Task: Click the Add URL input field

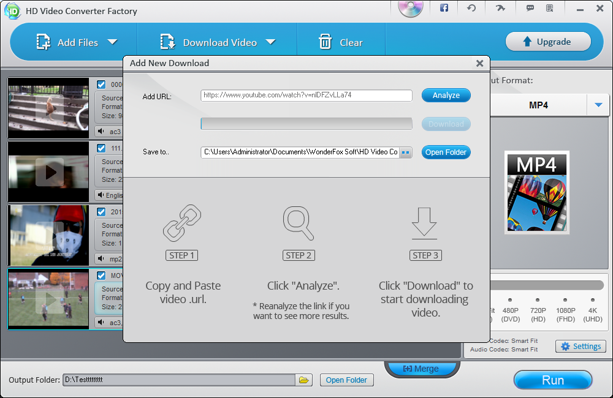Action: pos(306,96)
